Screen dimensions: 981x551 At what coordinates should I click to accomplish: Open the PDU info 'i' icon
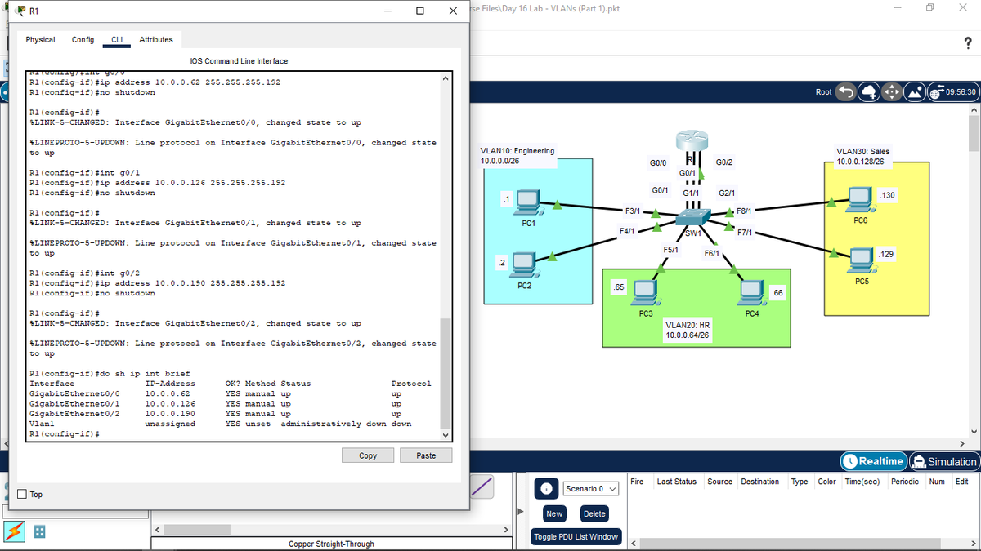click(546, 488)
